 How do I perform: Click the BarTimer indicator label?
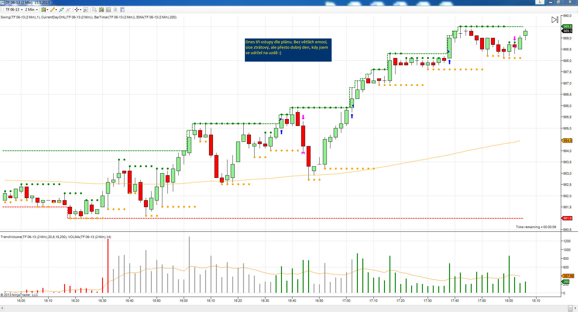[x=115, y=17]
